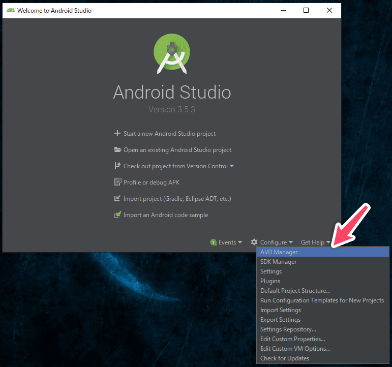Click the plus icon for new project
The image size is (392, 367).
click(x=117, y=133)
